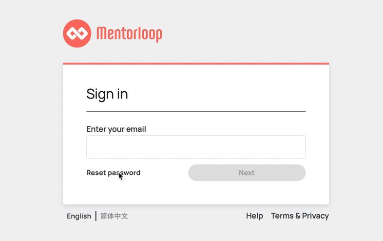Click the Mentorloop wordmark text
383x241 pixels.
click(129, 34)
